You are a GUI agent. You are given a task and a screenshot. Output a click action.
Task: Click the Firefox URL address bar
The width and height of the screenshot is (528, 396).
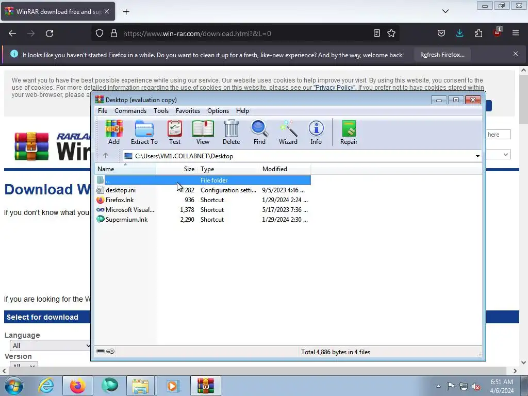[246, 34]
